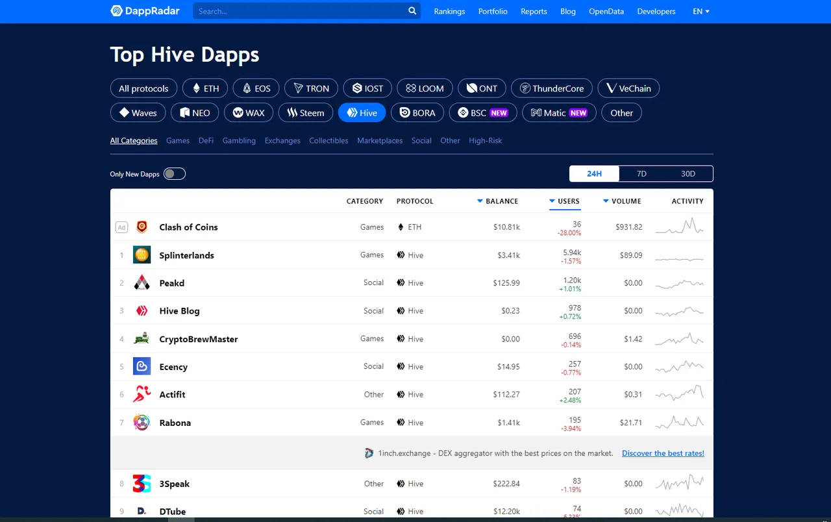The height and width of the screenshot is (522, 831).
Task: Sort table by Balance column
Action: pyautogui.click(x=498, y=201)
